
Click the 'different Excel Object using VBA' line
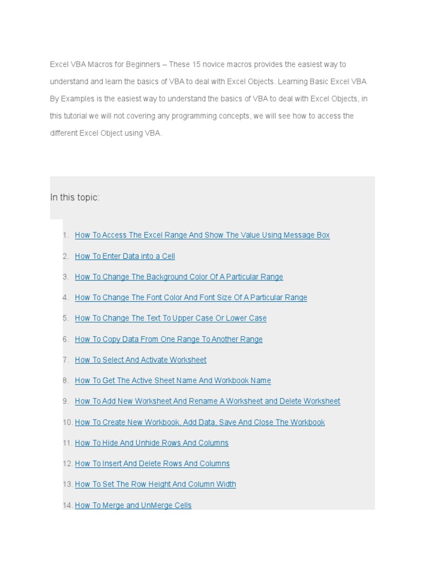click(106, 134)
